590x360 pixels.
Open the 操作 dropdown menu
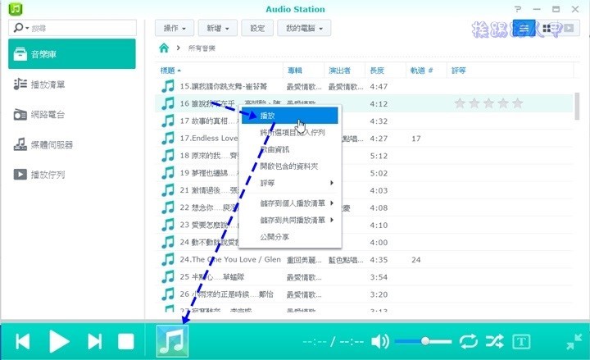coord(175,28)
